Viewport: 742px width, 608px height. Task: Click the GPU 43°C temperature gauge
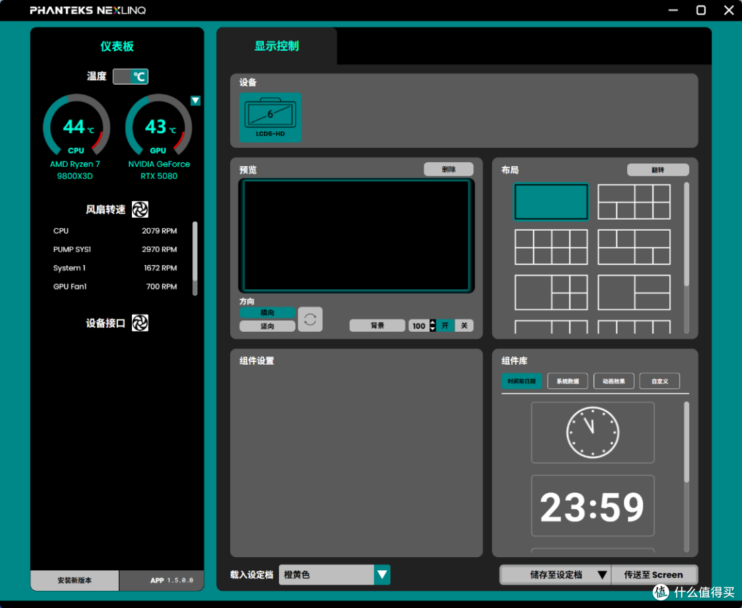[x=158, y=125]
